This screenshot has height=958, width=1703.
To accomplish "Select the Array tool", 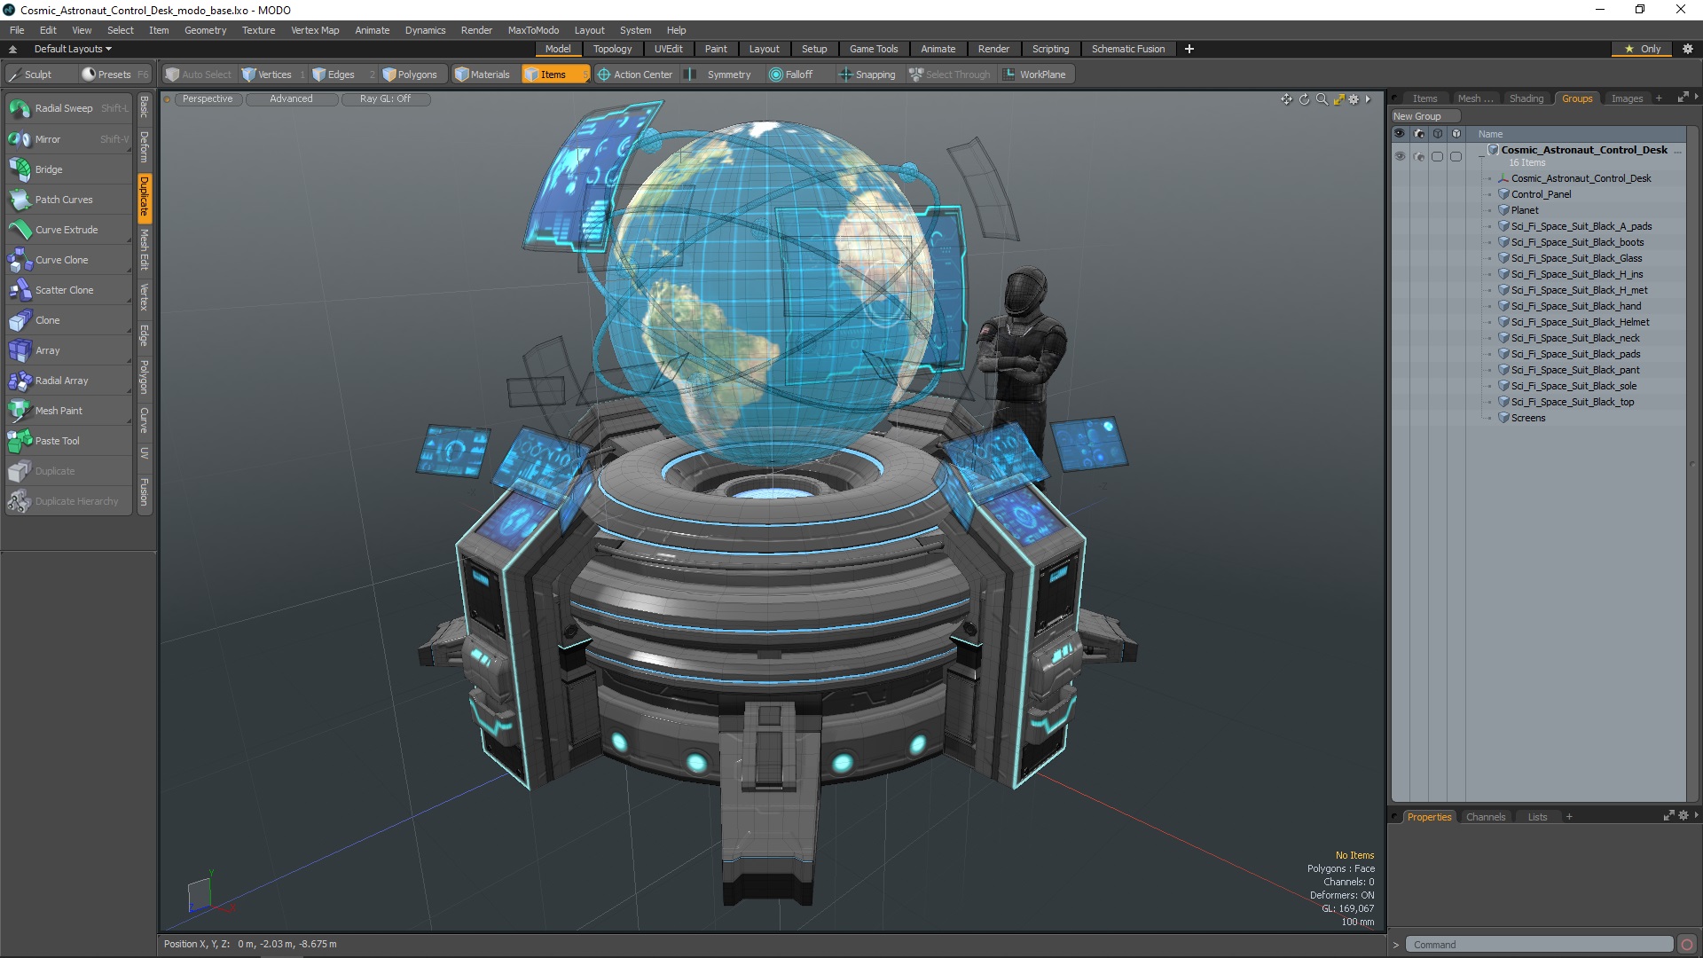I will click(x=47, y=349).
